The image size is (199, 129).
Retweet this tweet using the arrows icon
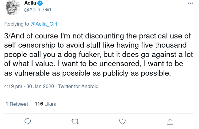click(75, 121)
